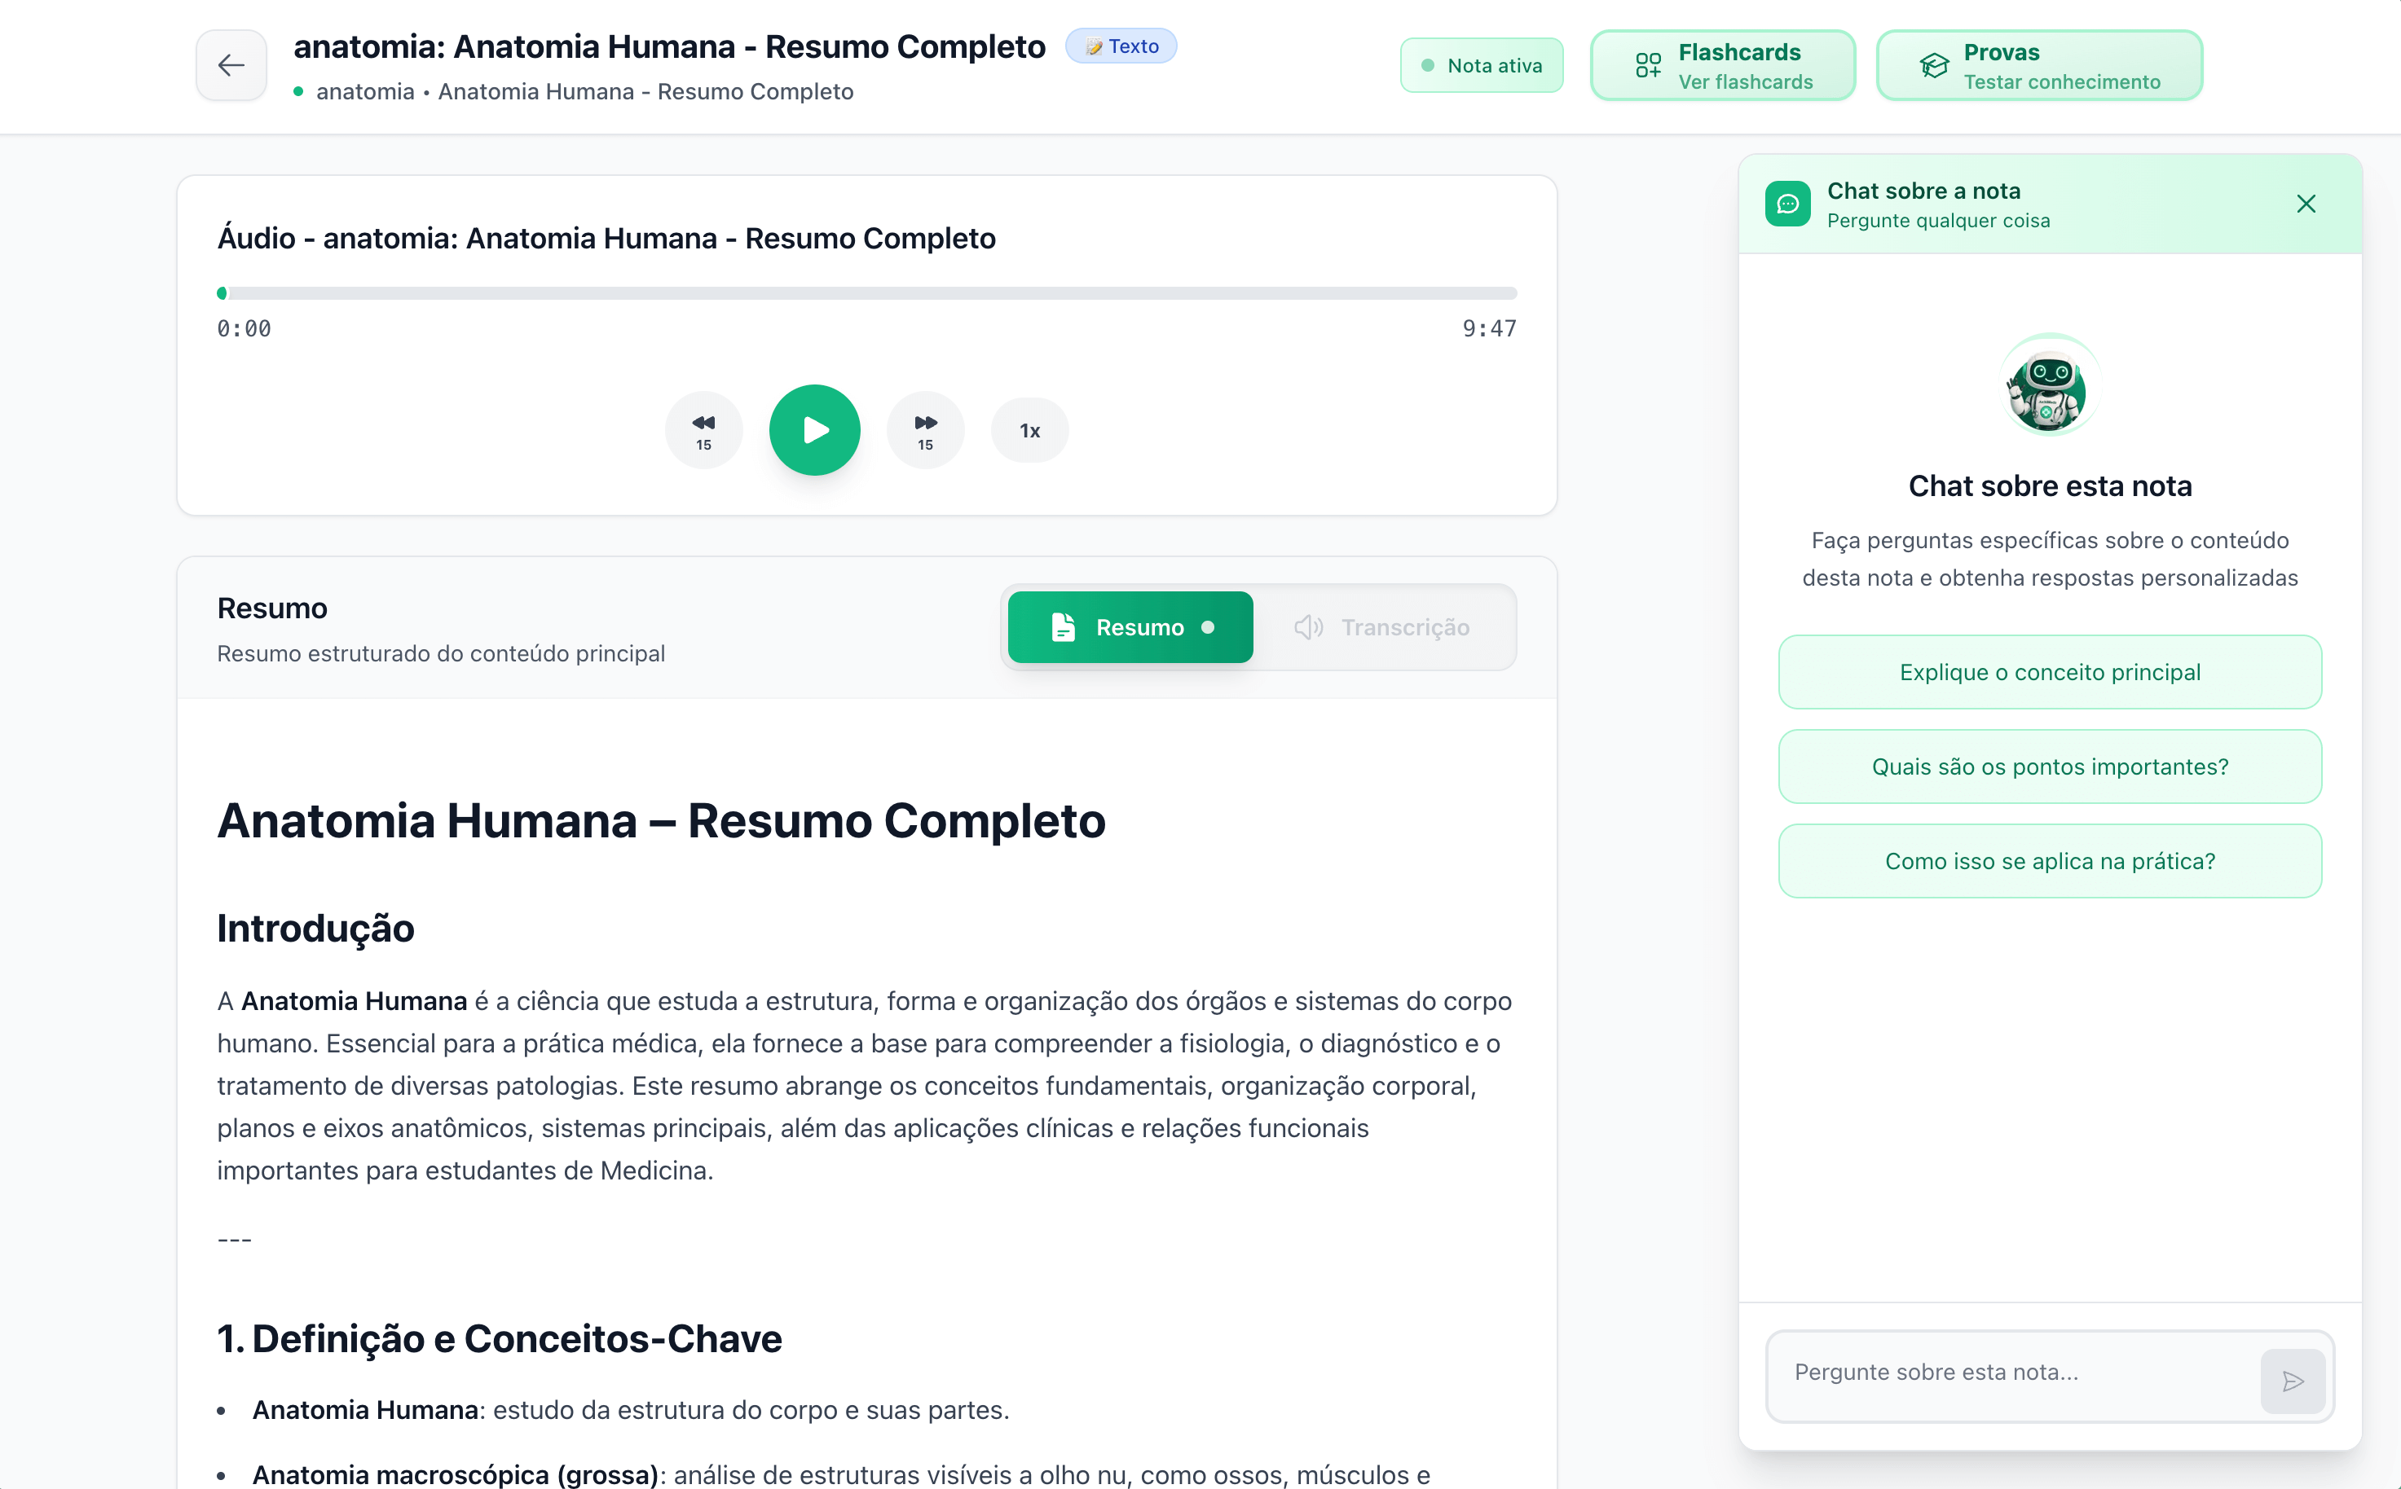Click the Texto type badge

1121,46
